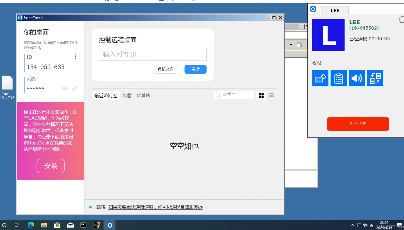
Task: Open File Explorer from the taskbar
Action: 44,225
